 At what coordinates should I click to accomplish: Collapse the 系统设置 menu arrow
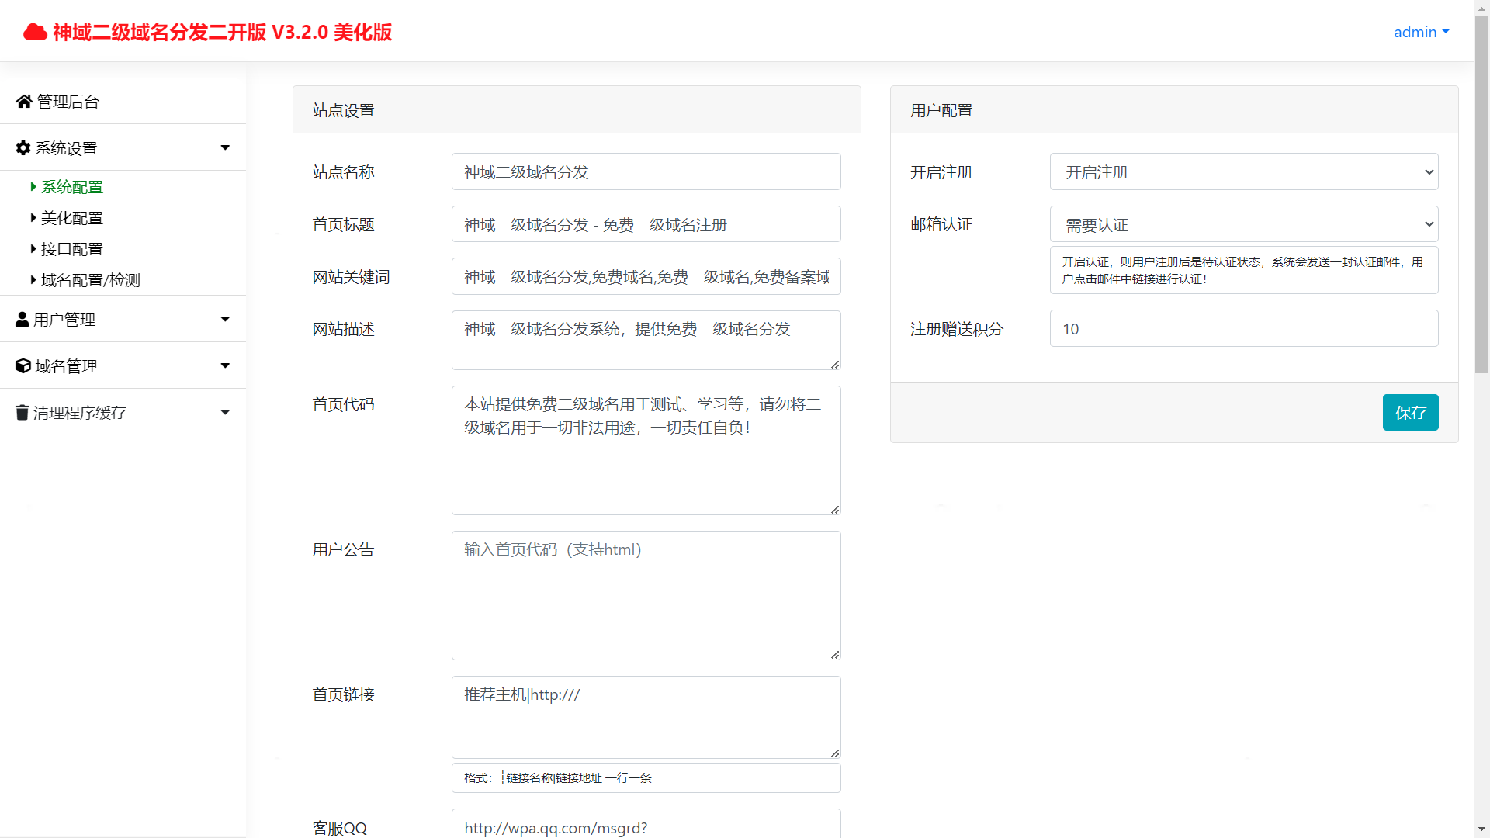[225, 148]
